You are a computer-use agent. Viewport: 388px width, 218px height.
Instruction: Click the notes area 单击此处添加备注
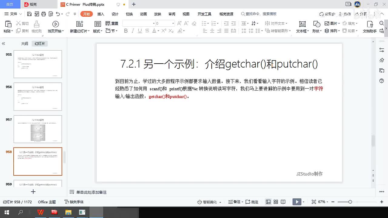point(91,192)
